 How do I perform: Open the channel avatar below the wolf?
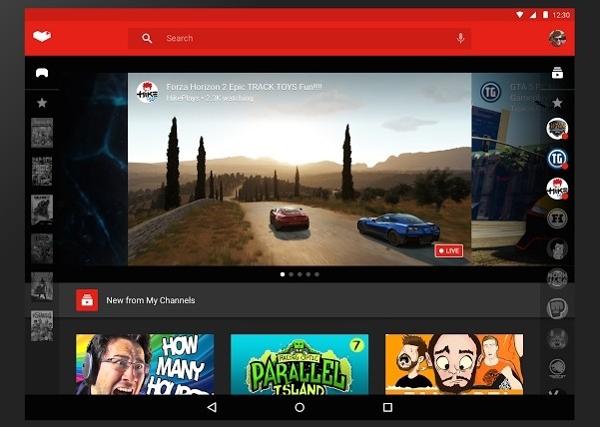[x=557, y=368]
